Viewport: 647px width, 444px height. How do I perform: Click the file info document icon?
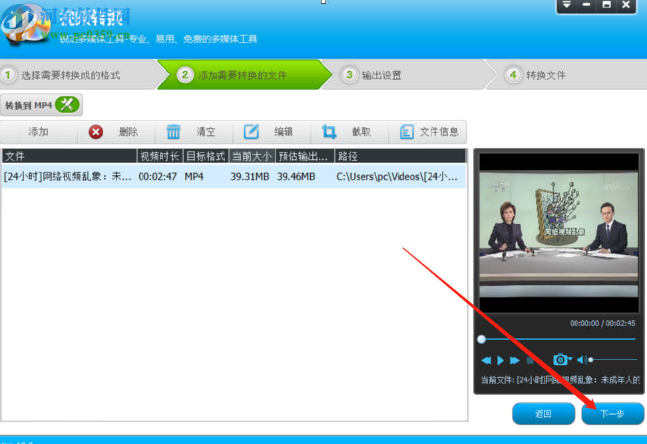pyautogui.click(x=407, y=132)
